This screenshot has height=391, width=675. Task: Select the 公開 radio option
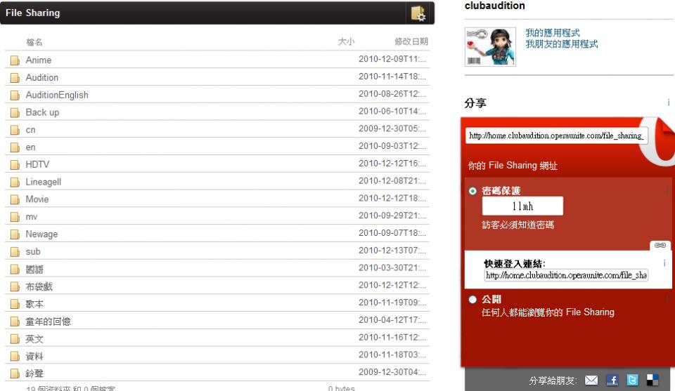tap(472, 300)
